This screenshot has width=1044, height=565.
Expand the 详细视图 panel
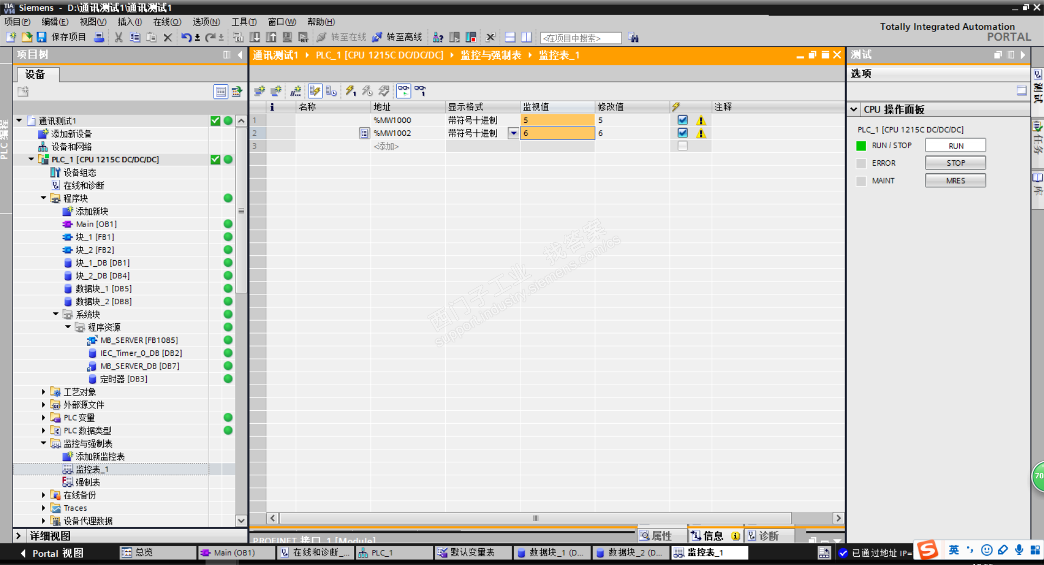coord(18,536)
